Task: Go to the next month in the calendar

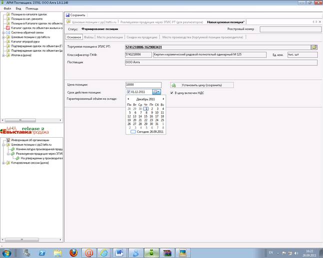Action: [163, 99]
